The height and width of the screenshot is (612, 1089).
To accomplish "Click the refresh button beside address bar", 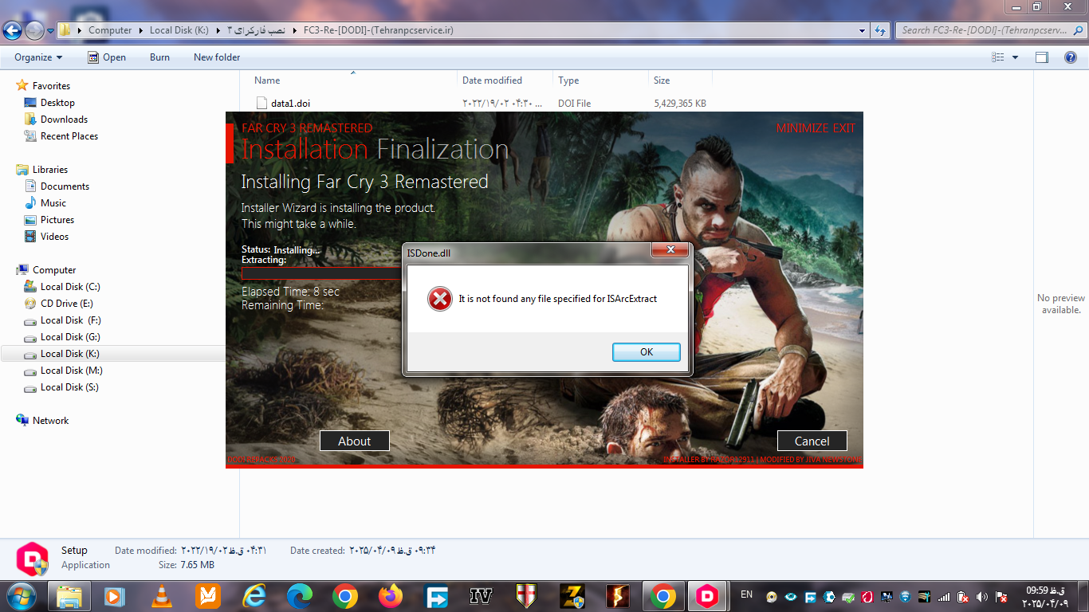I will pos(880,30).
